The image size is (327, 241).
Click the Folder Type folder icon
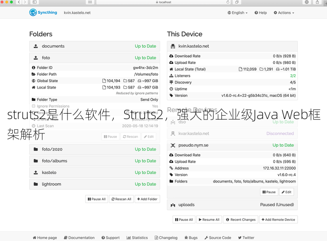pyautogui.click(x=34, y=100)
